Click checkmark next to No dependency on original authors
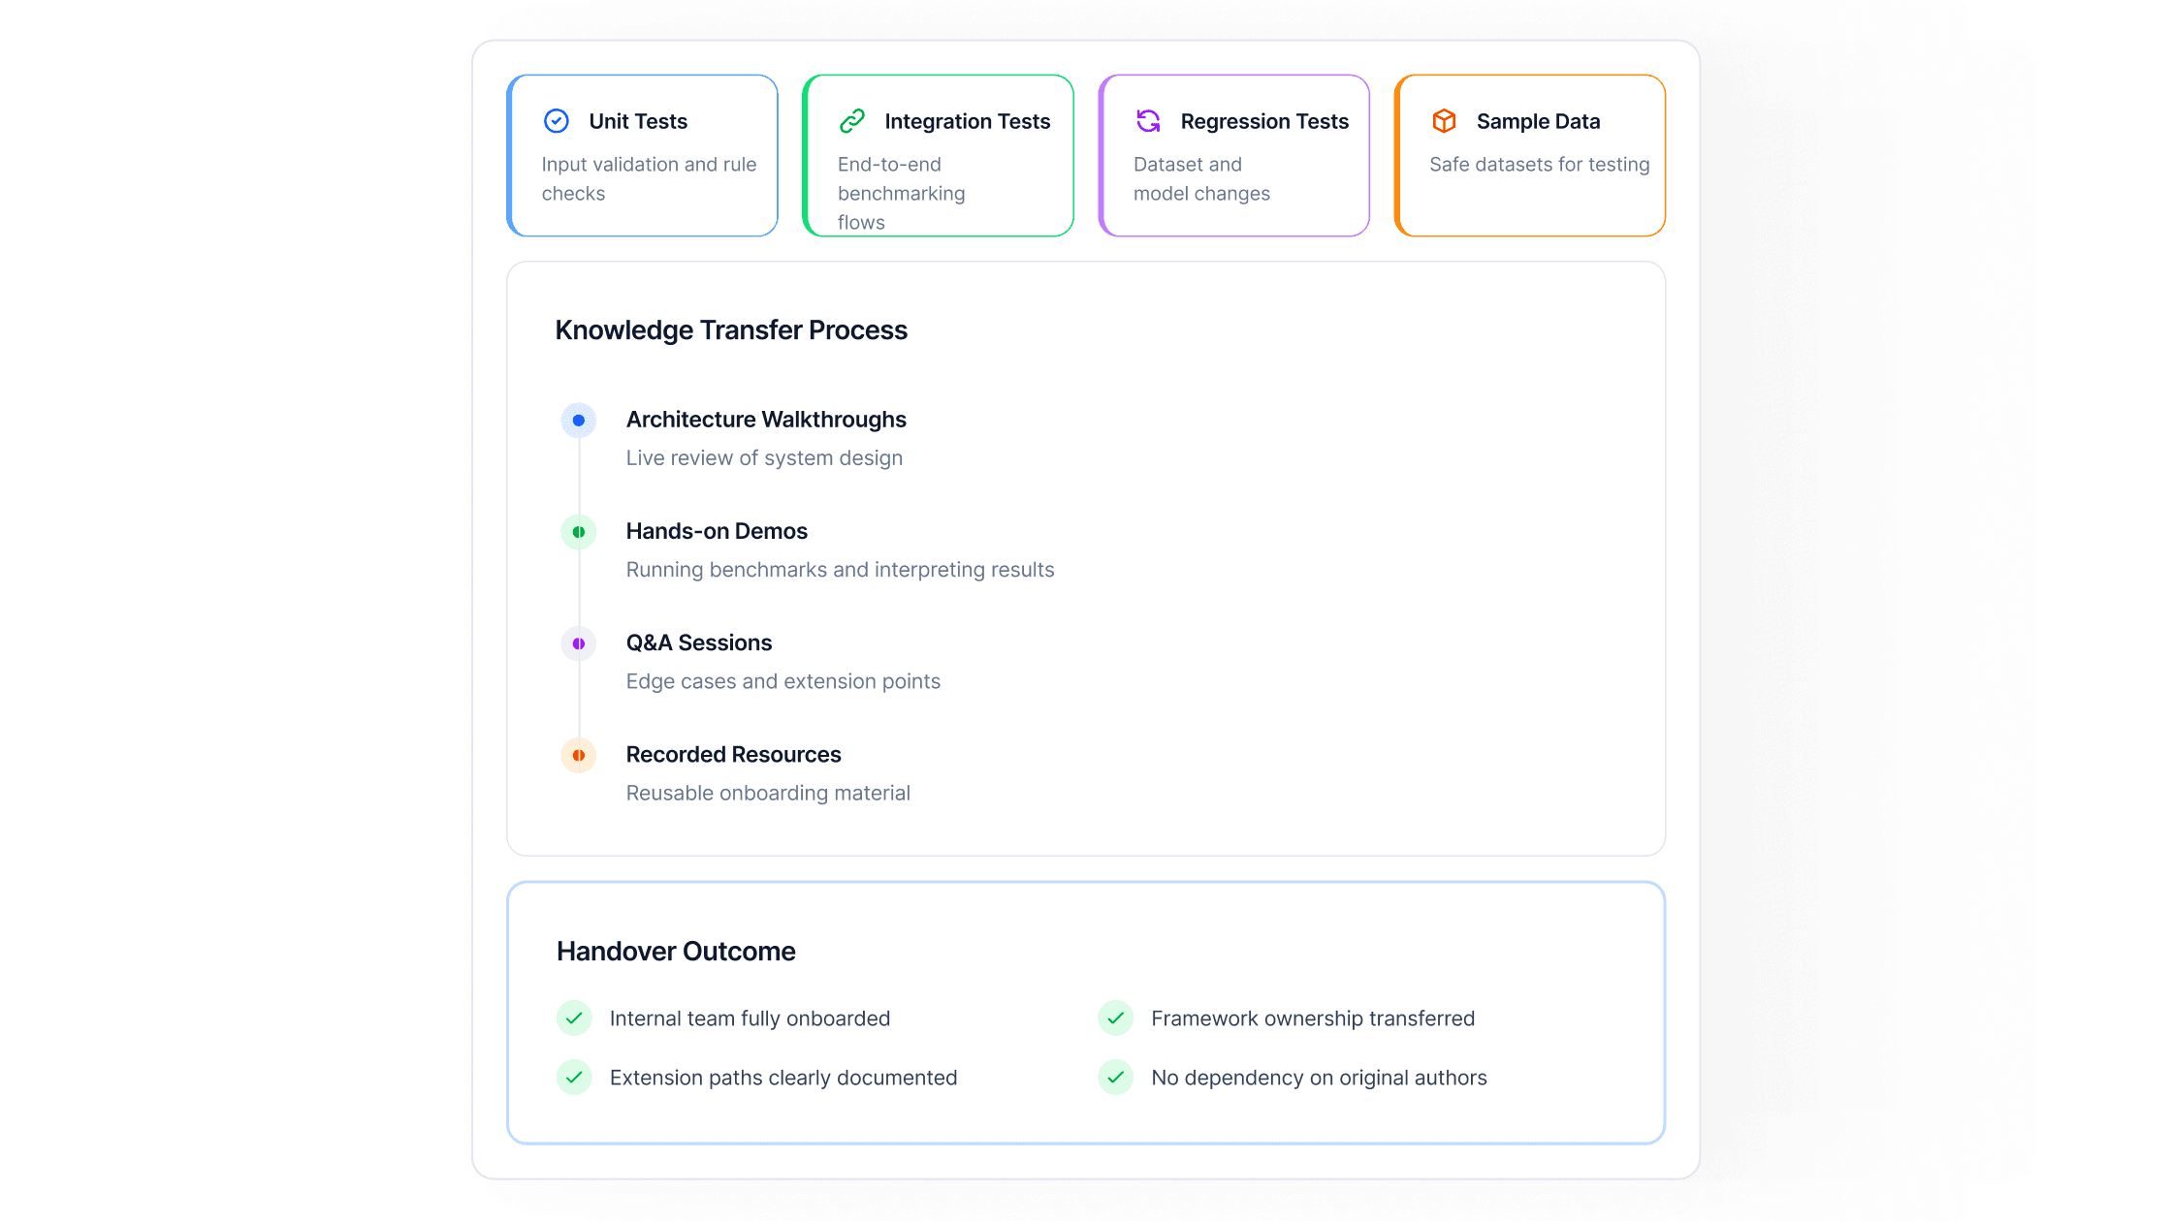The height and width of the screenshot is (1221, 2172). [x=1116, y=1078]
